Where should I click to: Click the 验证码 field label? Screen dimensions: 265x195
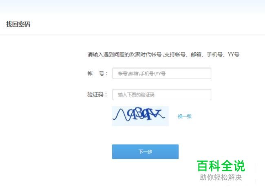click(97, 94)
